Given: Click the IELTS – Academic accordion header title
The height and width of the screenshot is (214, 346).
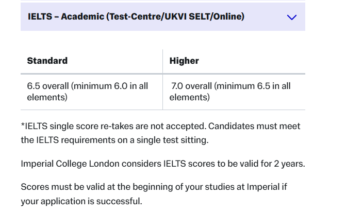Looking at the screenshot, I should click(x=136, y=16).
